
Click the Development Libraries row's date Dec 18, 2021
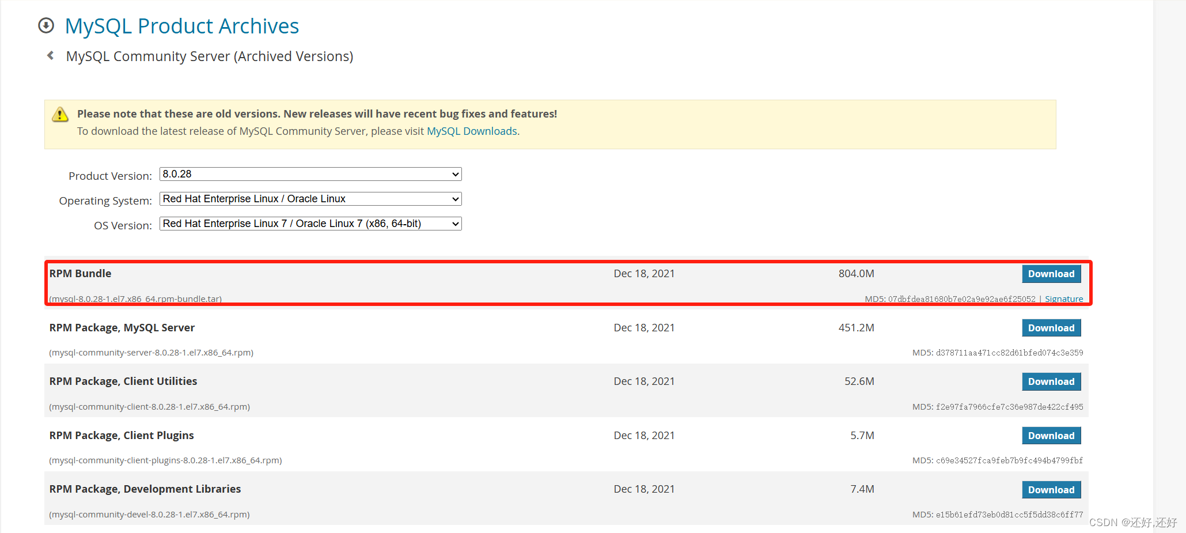click(644, 489)
